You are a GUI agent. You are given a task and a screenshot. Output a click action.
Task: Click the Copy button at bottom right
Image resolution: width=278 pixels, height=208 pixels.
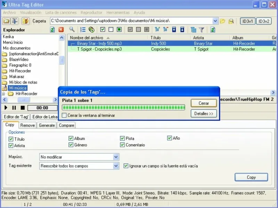click(x=251, y=177)
